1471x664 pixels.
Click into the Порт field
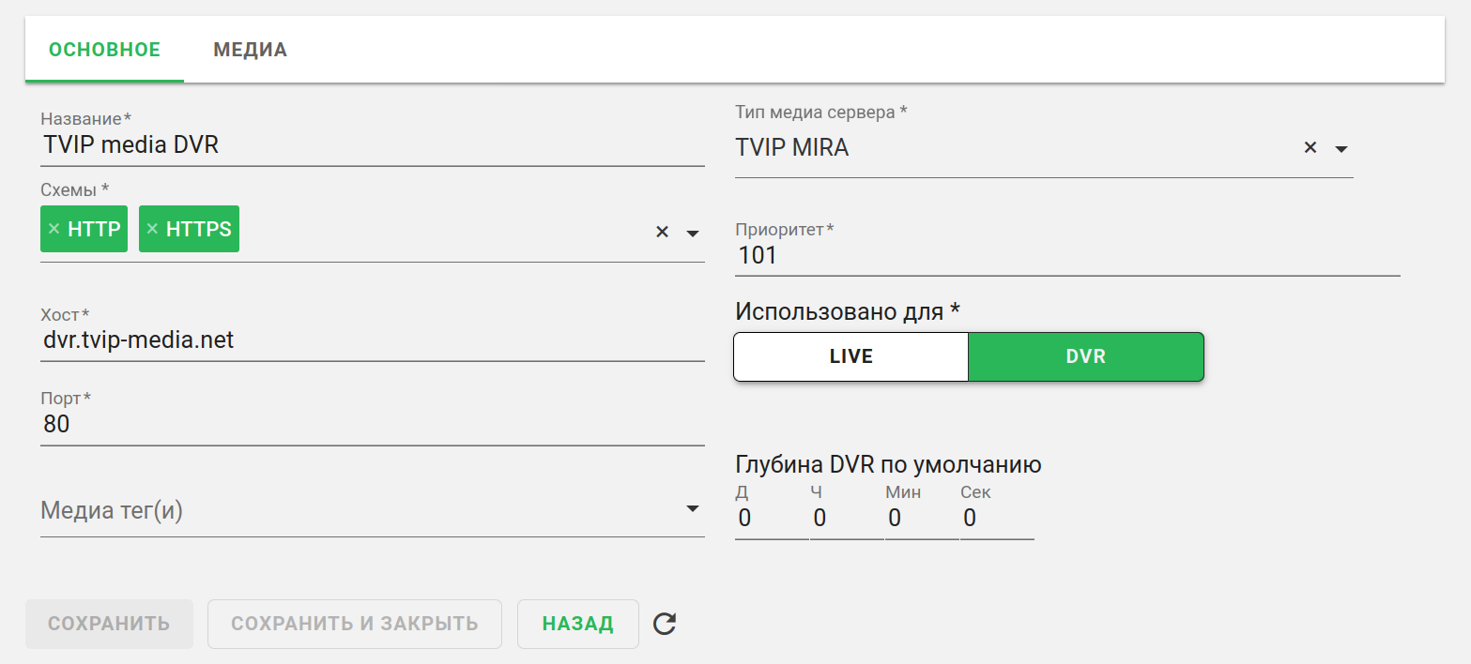pos(372,425)
